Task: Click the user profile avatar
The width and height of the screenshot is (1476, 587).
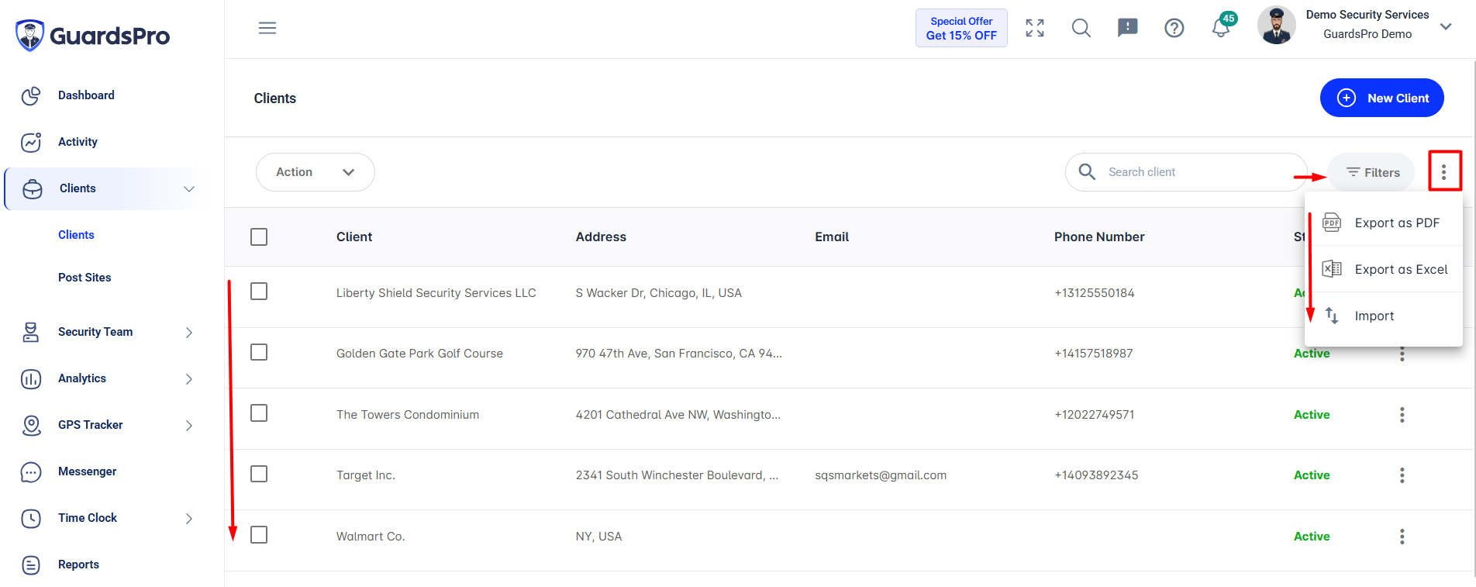Action: click(x=1277, y=25)
